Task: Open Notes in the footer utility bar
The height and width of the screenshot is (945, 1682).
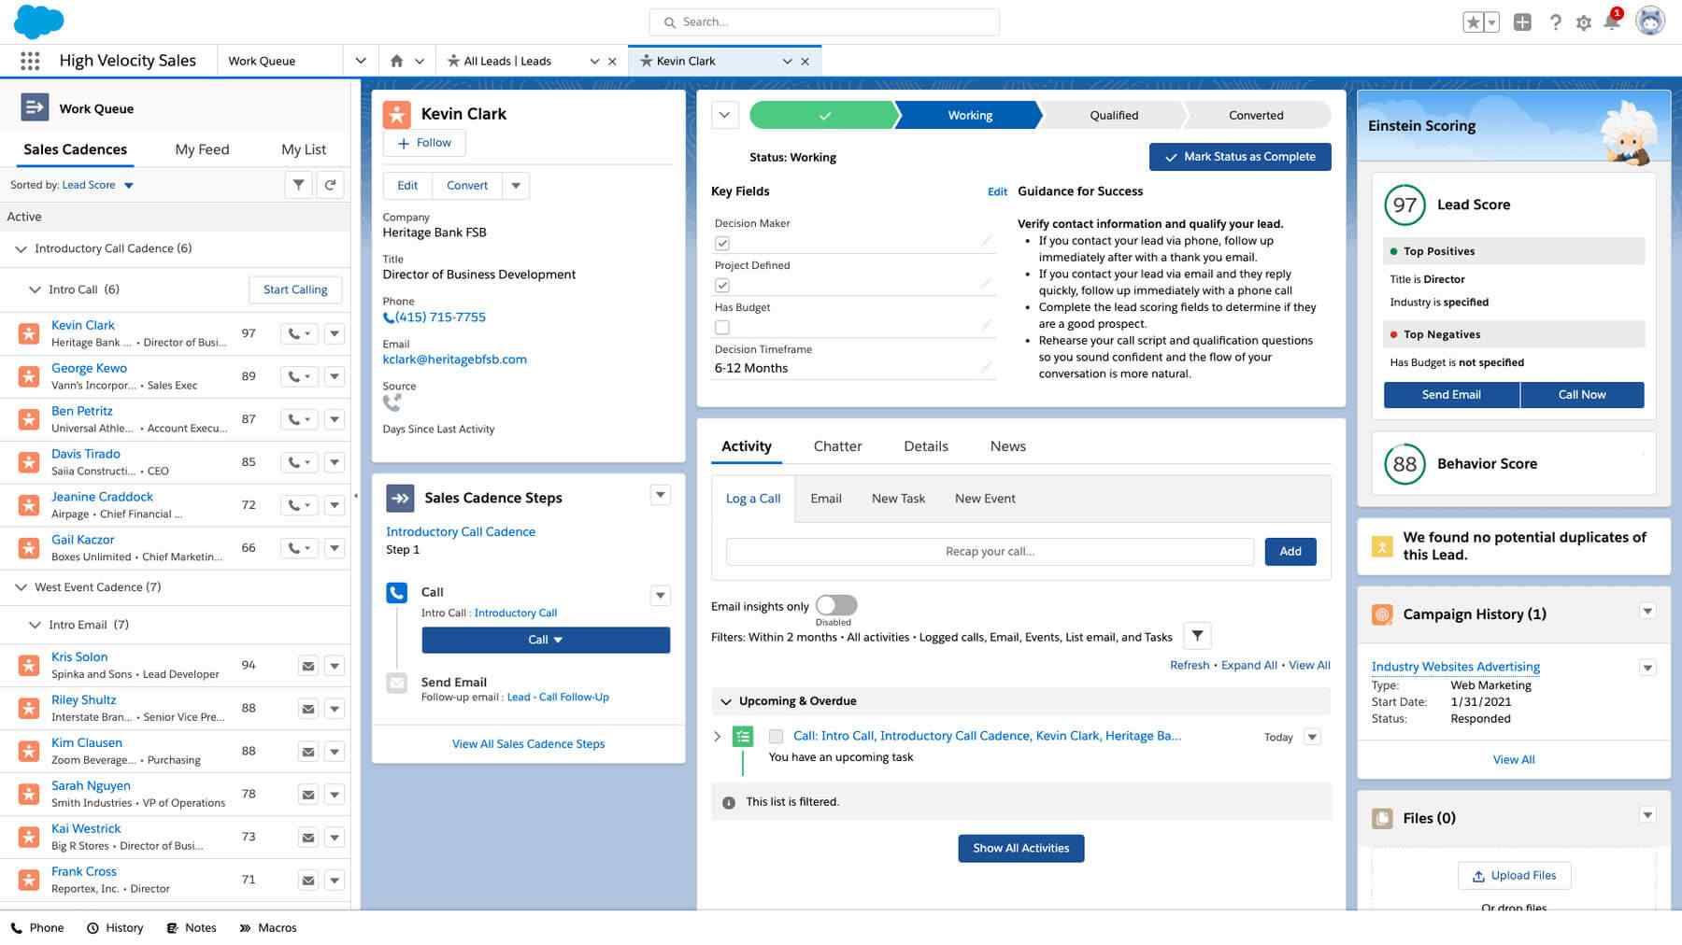Action: 192,928
